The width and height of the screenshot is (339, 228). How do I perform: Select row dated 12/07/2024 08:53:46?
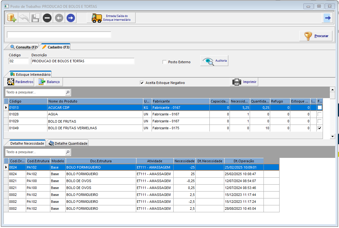(144, 188)
